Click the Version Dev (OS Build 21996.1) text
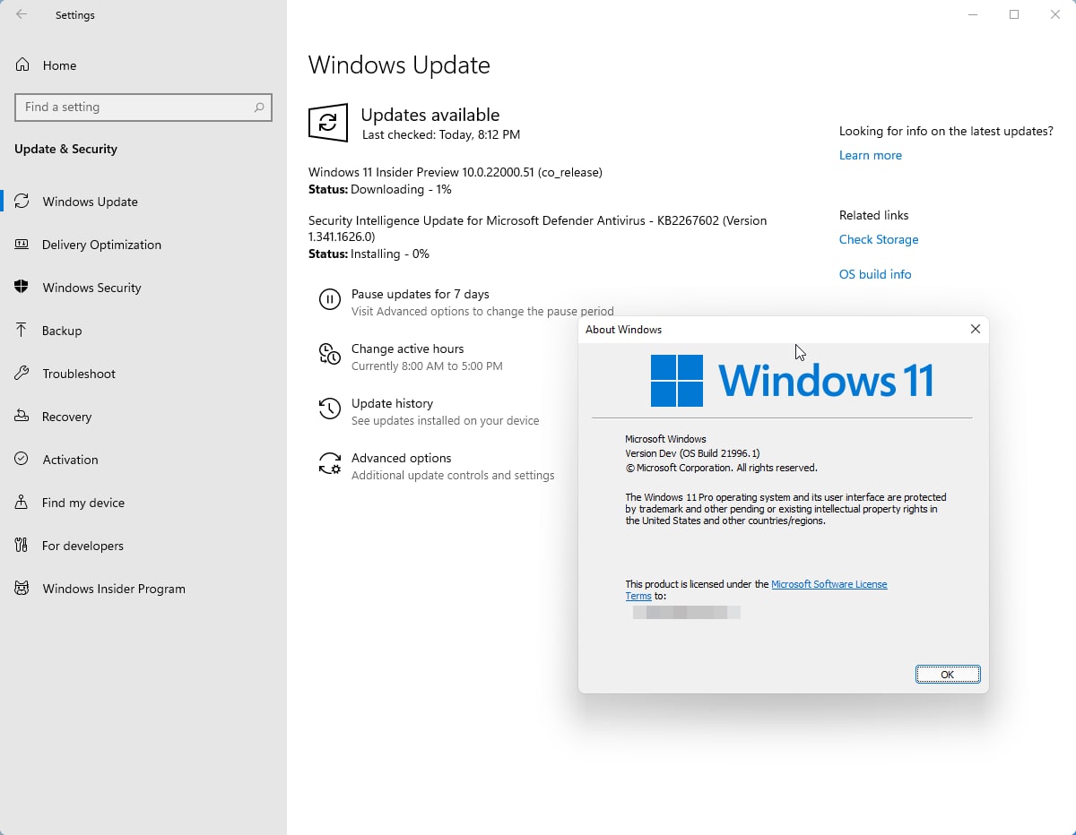The width and height of the screenshot is (1076, 835). pyautogui.click(x=692, y=453)
